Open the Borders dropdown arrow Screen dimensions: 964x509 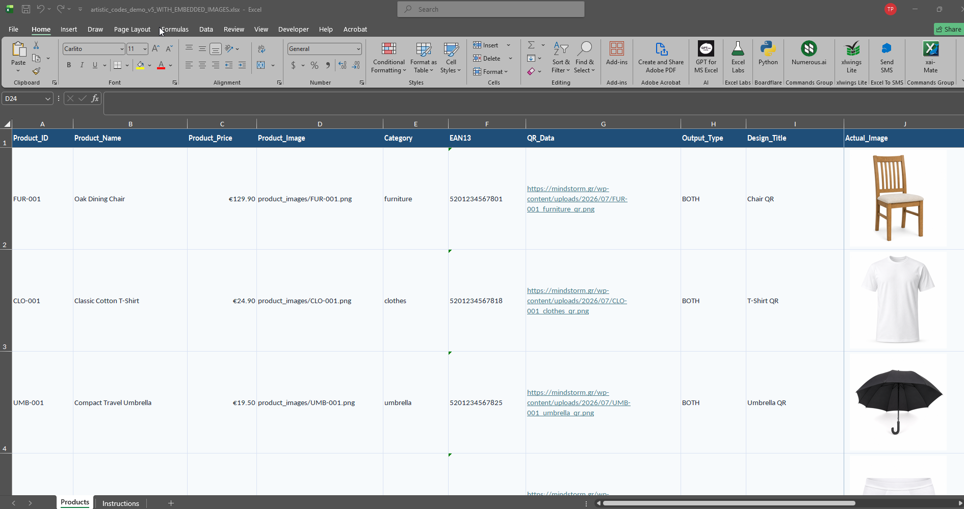[127, 65]
